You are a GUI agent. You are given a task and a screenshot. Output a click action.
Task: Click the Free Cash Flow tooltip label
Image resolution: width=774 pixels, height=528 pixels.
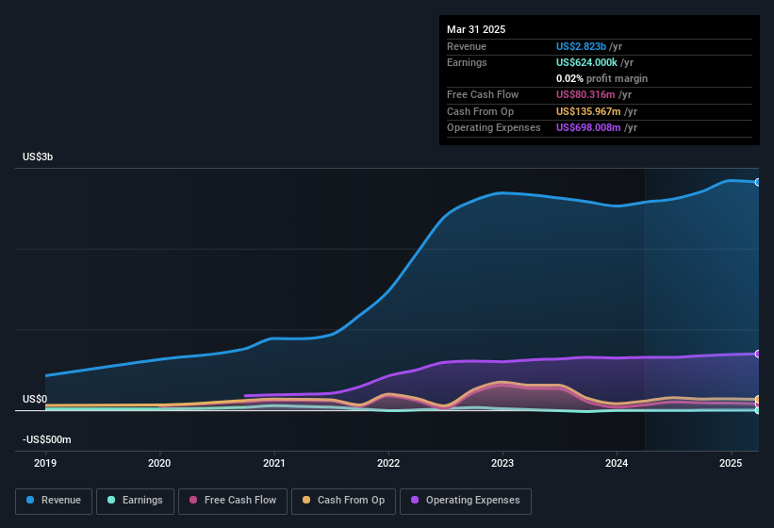(483, 94)
